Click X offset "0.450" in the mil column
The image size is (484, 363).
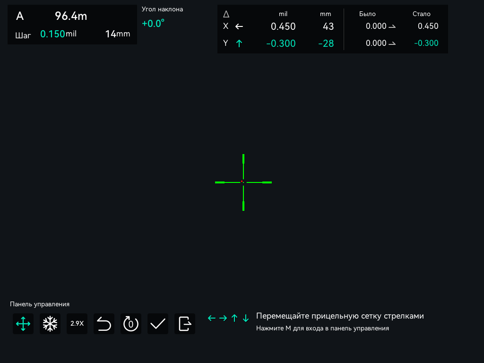283,26
